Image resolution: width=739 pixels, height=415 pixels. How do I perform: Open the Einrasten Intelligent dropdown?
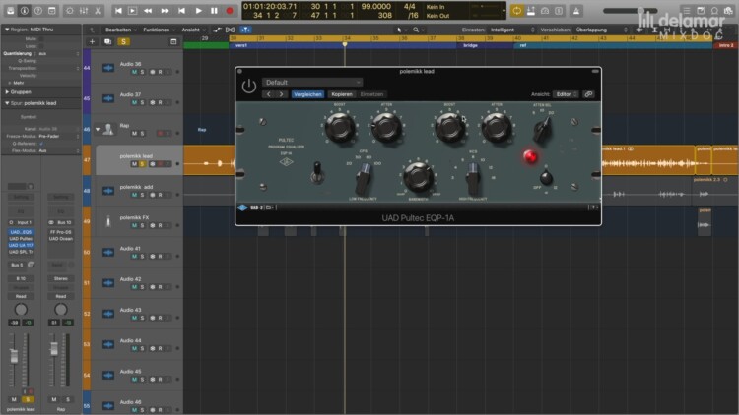[512, 30]
